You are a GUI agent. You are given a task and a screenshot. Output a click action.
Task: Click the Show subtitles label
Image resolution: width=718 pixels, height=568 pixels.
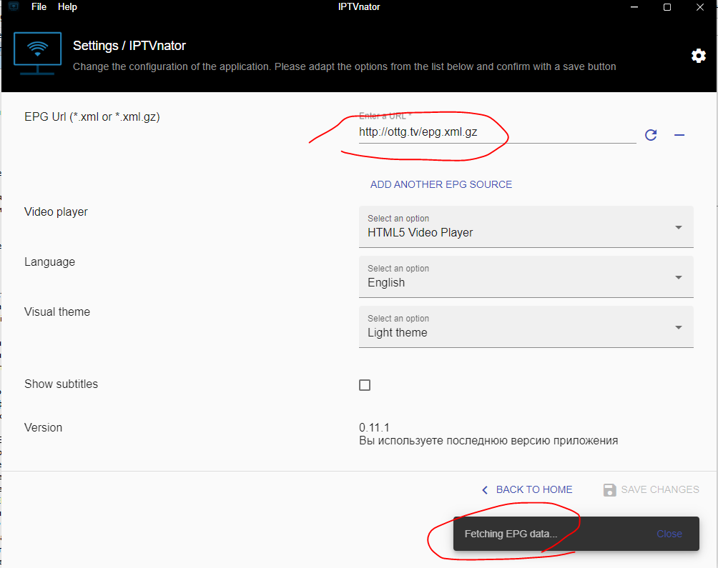pos(61,384)
